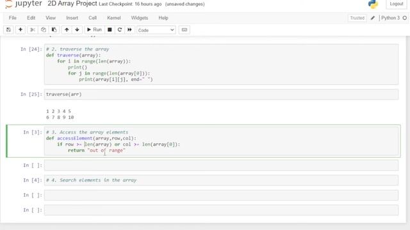Save and checkpoint the notebook
The width and height of the screenshot is (410, 230).
coord(8,30)
